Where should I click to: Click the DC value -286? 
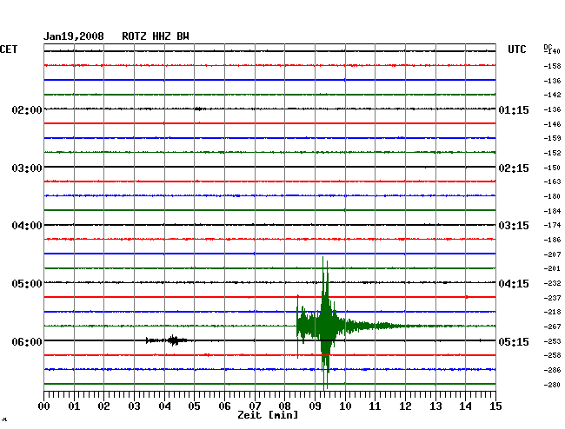(x=552, y=370)
